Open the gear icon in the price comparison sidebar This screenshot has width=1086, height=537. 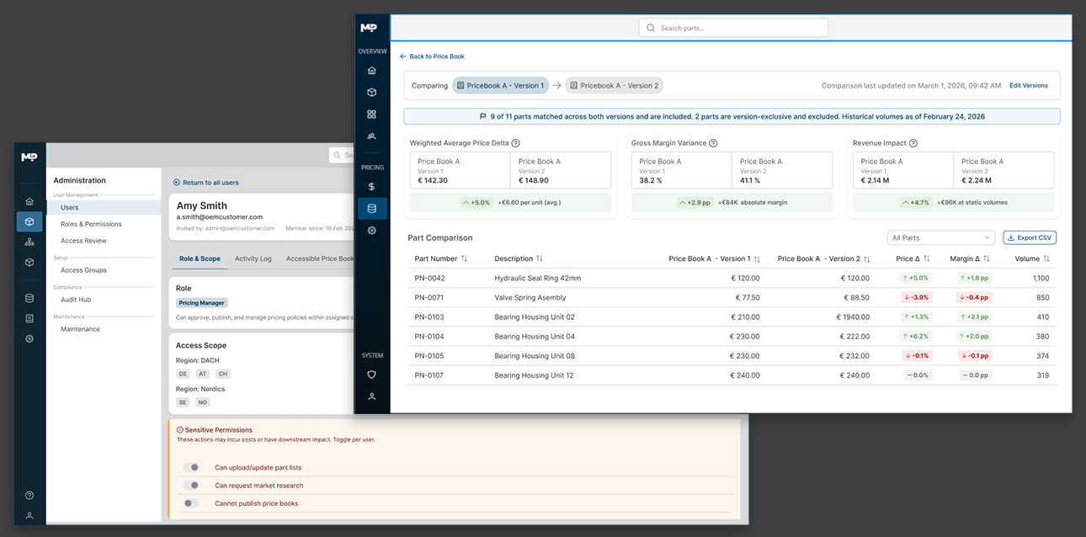click(372, 231)
